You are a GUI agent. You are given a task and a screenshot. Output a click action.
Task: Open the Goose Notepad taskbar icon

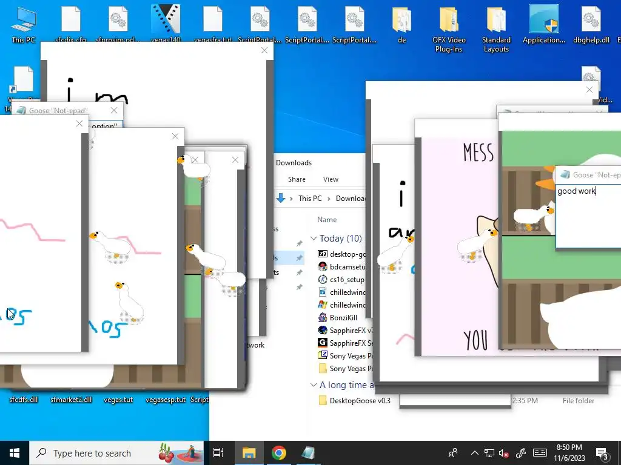(x=308, y=453)
